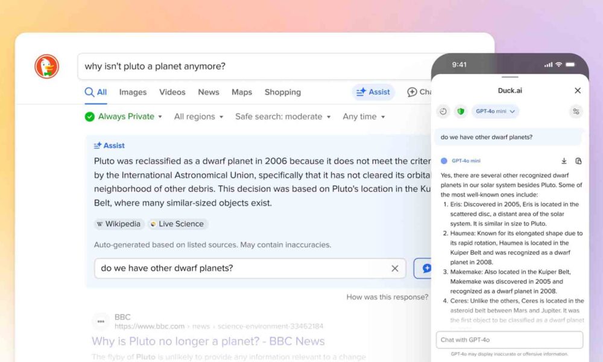
Task: Click the phone Wi-Fi status icon
Action: (x=559, y=65)
